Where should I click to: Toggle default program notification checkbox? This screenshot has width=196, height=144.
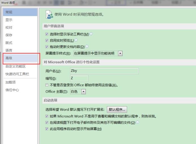point(47,116)
